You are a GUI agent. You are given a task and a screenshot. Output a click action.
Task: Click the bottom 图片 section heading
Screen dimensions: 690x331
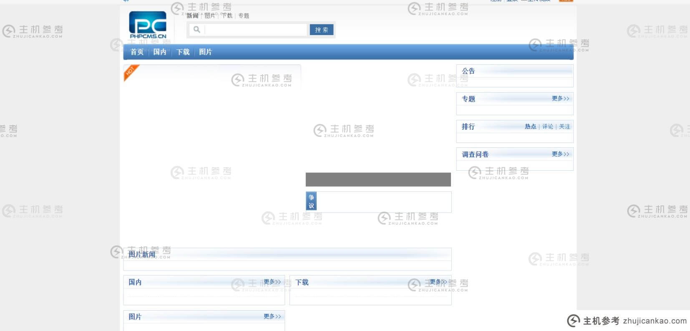pos(135,317)
